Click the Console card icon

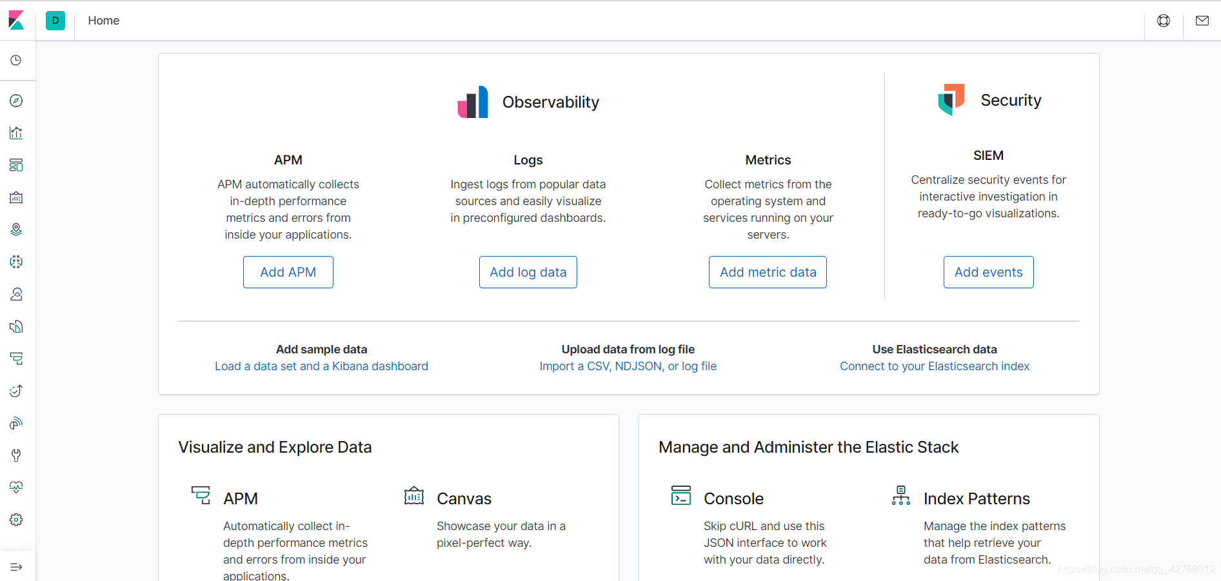click(x=681, y=495)
